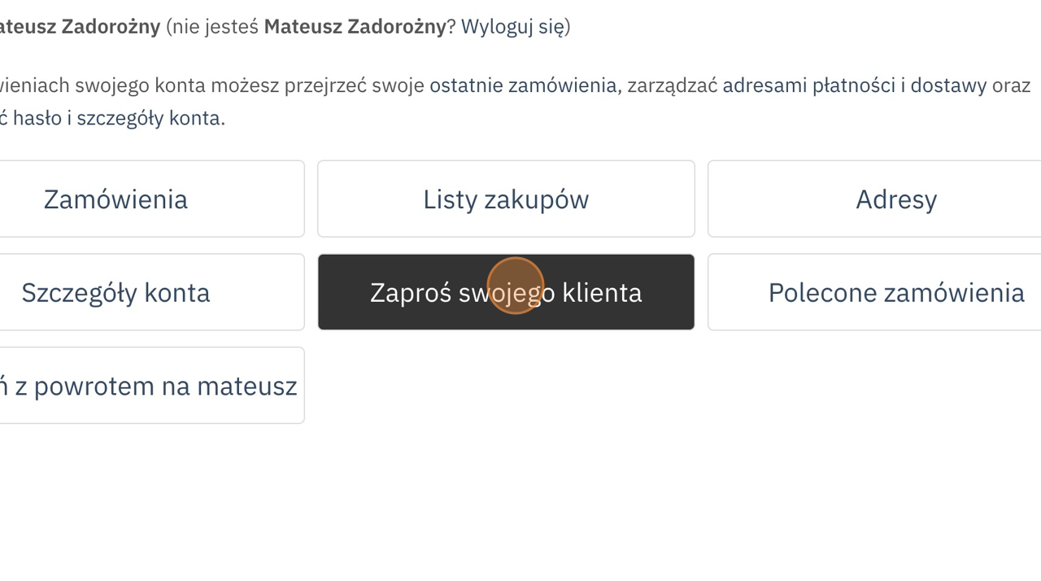Choose the Polecone zamówienia menu item

[895, 293]
